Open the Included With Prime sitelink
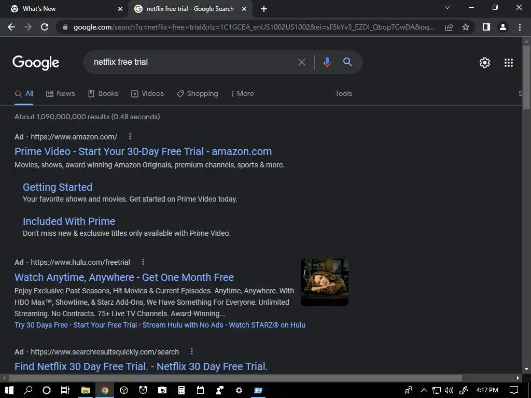This screenshot has height=398, width=531. point(69,221)
